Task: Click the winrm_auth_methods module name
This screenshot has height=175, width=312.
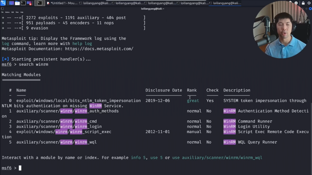Action: pos(67,111)
